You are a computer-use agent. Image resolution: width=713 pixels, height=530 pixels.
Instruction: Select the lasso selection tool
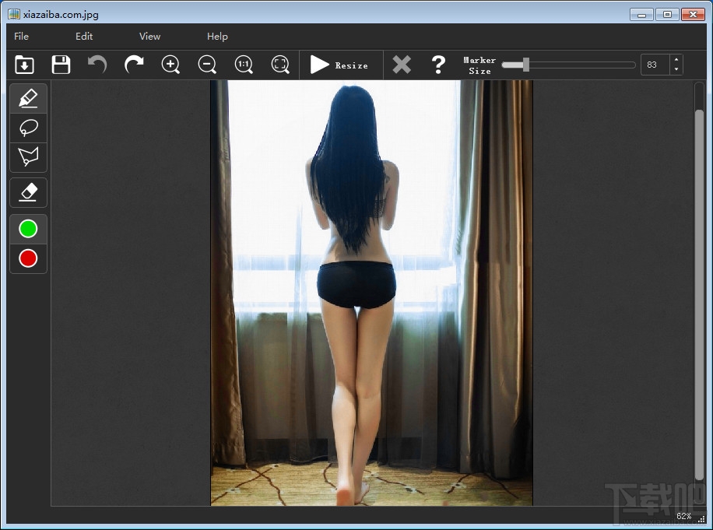click(28, 128)
